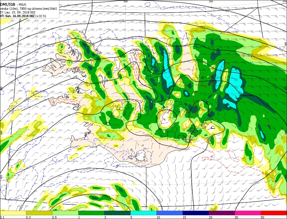Choose the navy 15–20 mm legend swatch
Viewport: 287px width, 219px height.
tap(196, 213)
